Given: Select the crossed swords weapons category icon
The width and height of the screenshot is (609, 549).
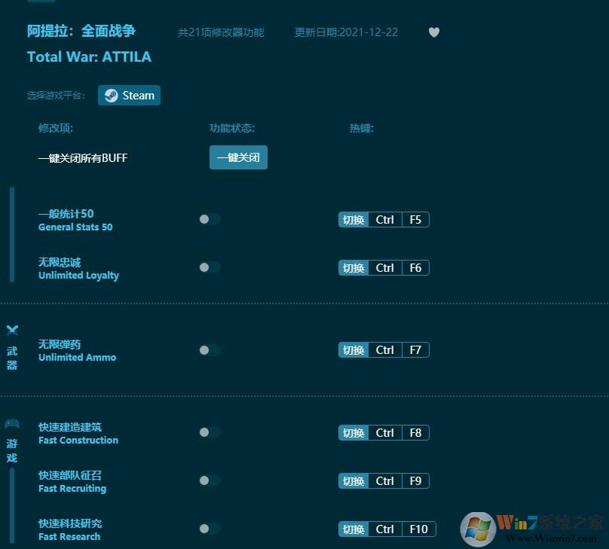Looking at the screenshot, I should pyautogui.click(x=12, y=329).
